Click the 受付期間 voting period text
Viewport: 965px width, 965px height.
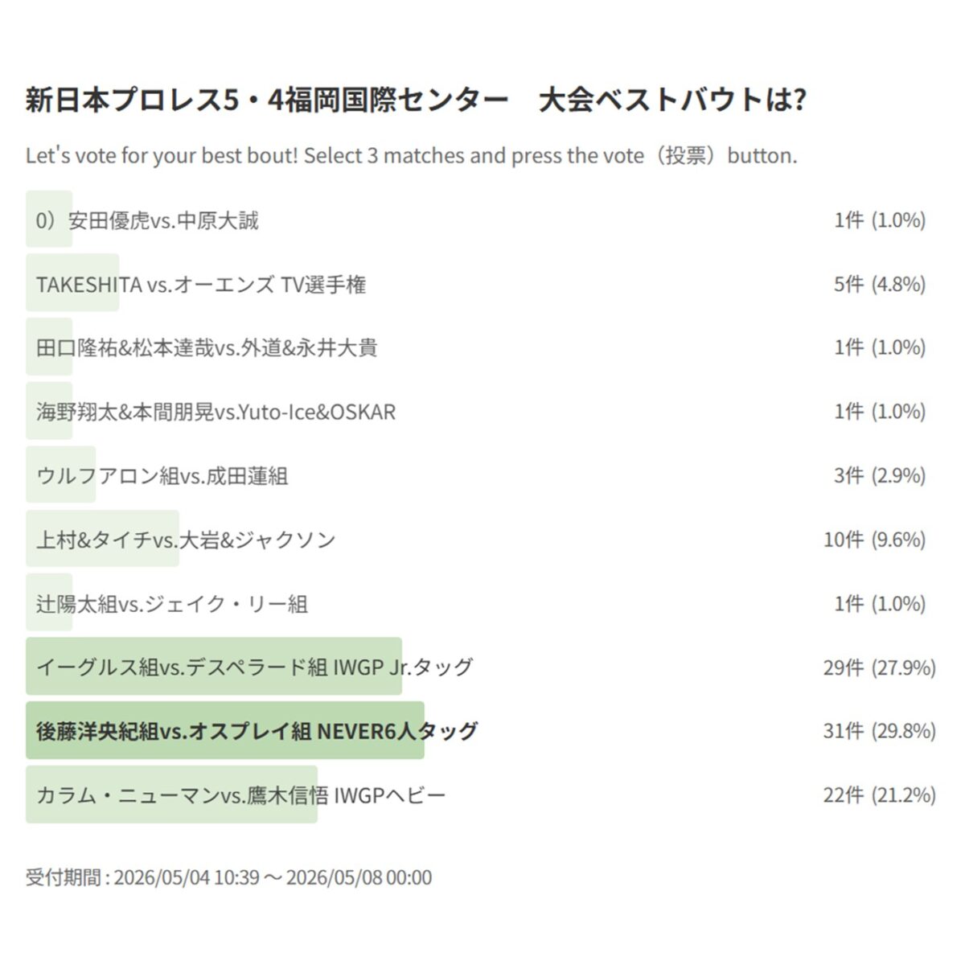click(x=228, y=877)
